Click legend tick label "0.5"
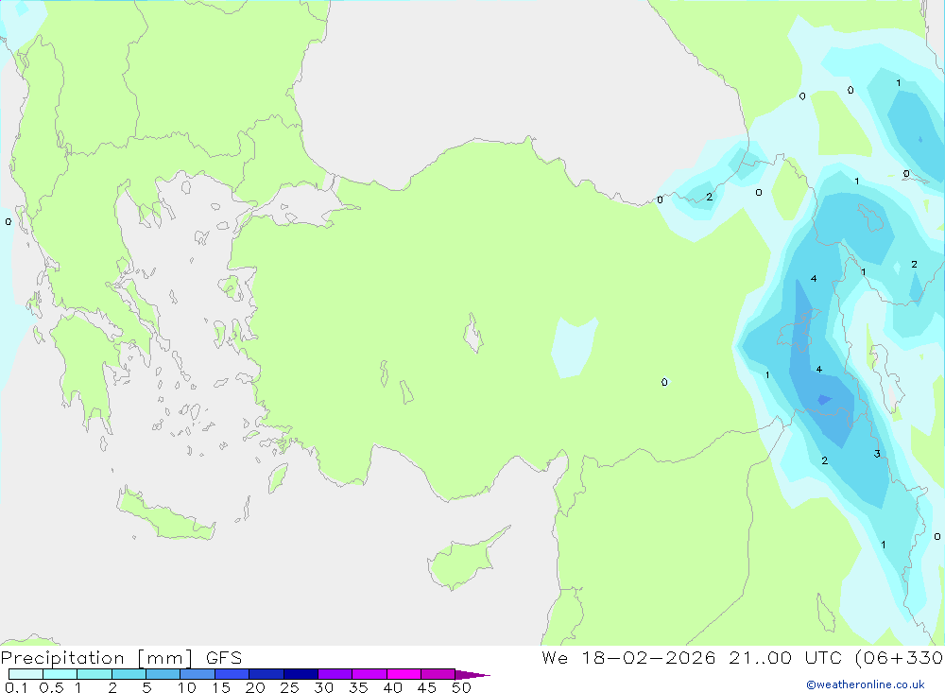Viewport: 945px width, 693px height. tap(51, 687)
